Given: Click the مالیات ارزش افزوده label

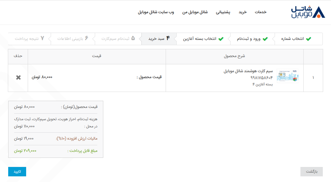Looking at the screenshot, I should (77, 138).
